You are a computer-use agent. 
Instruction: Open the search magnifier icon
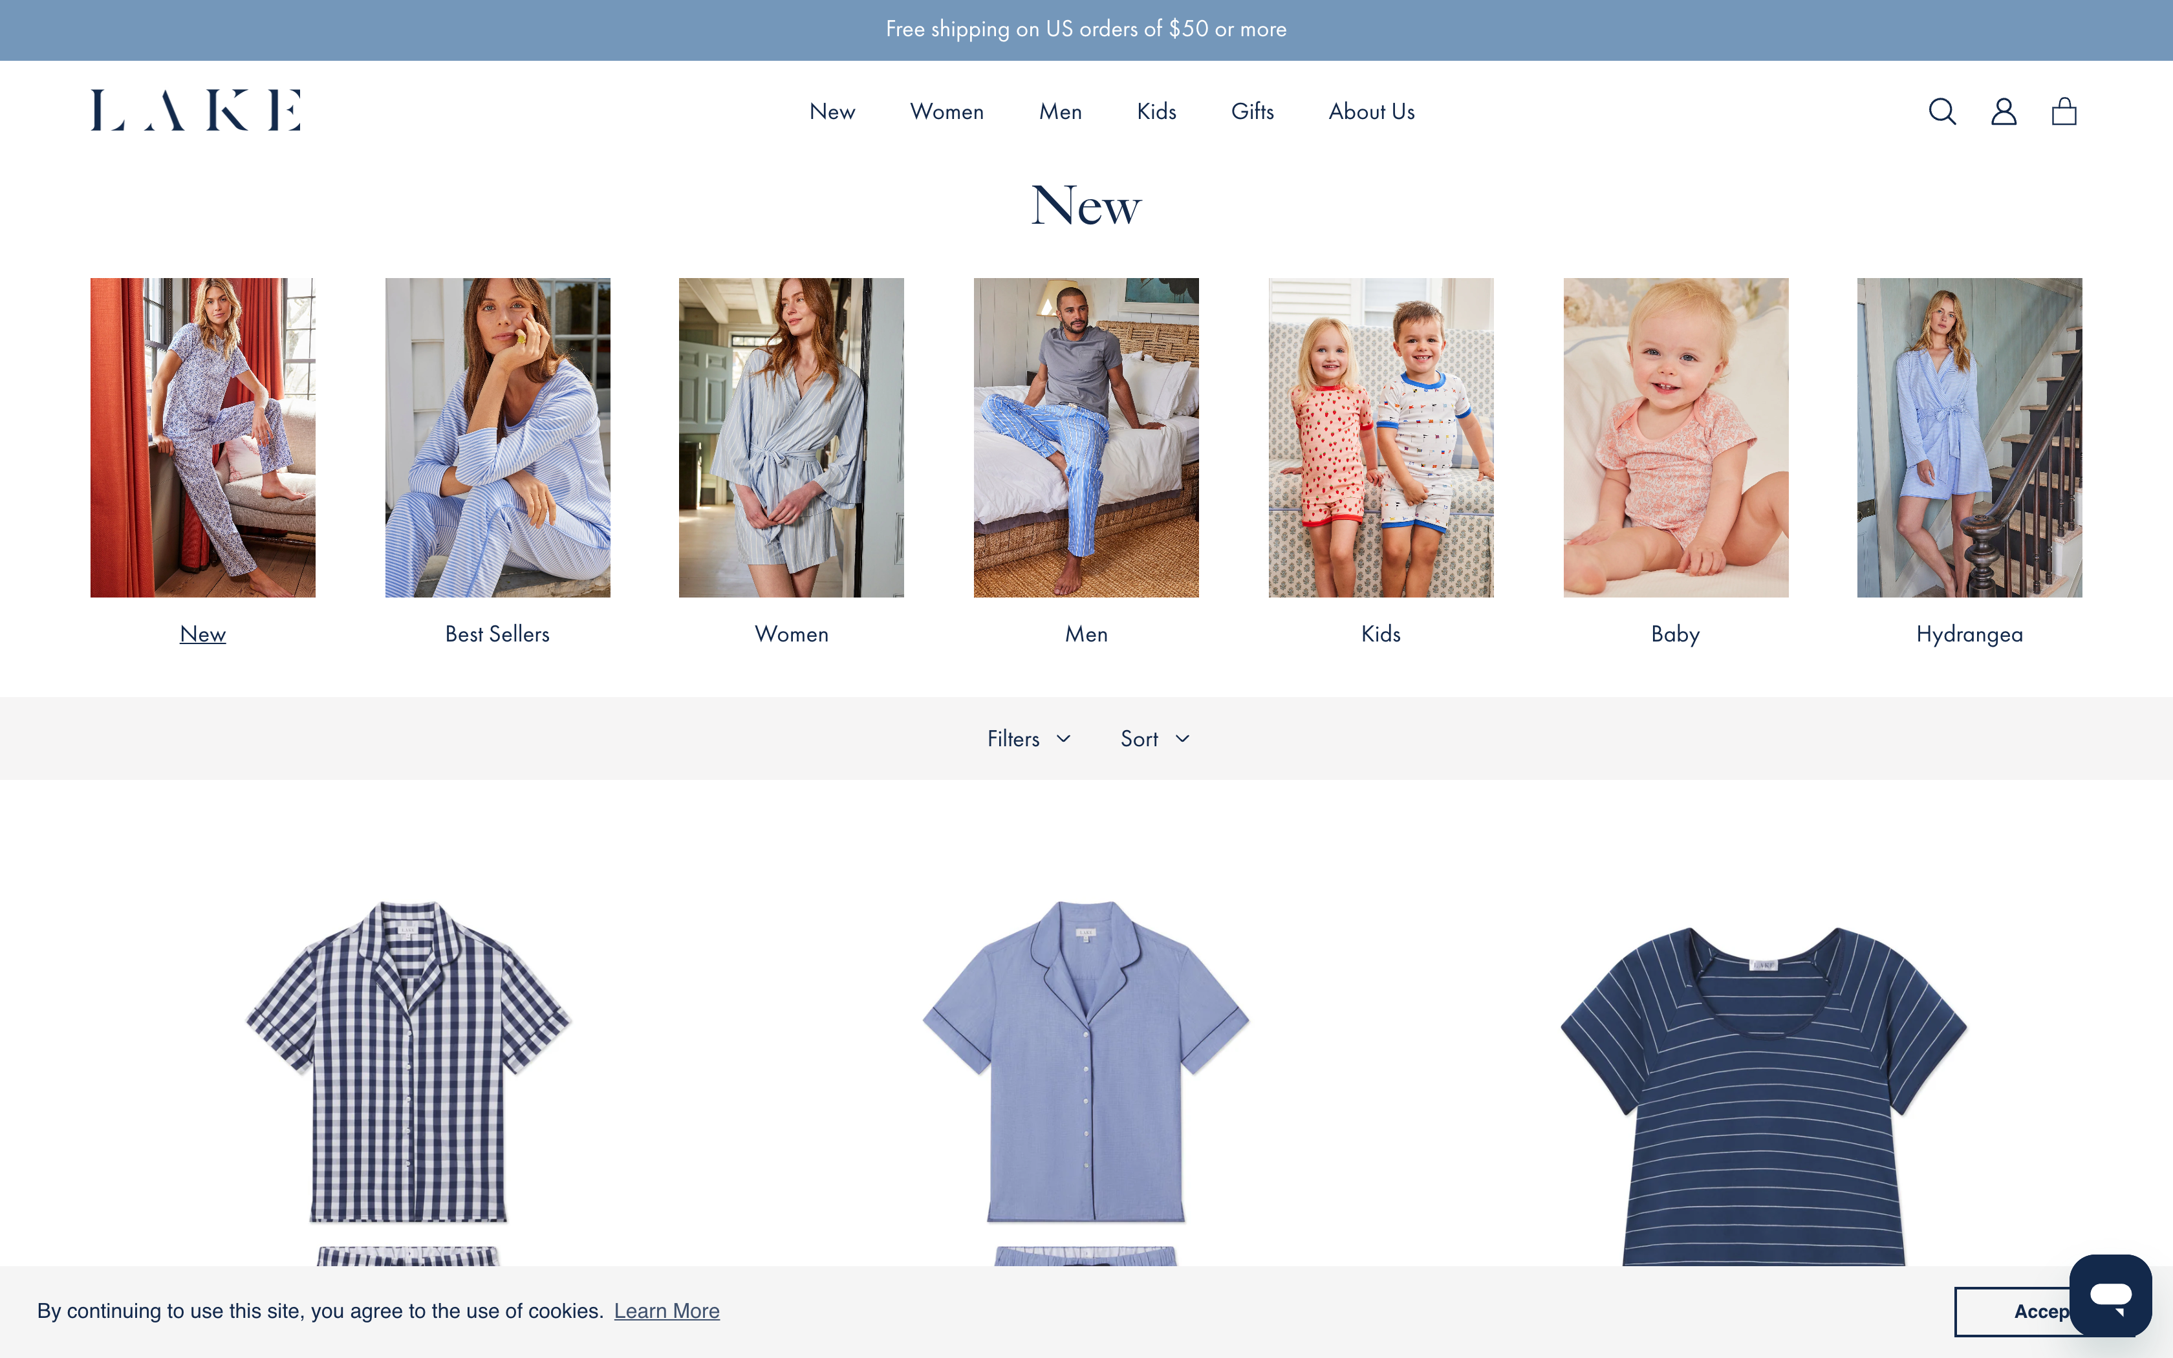(1941, 111)
